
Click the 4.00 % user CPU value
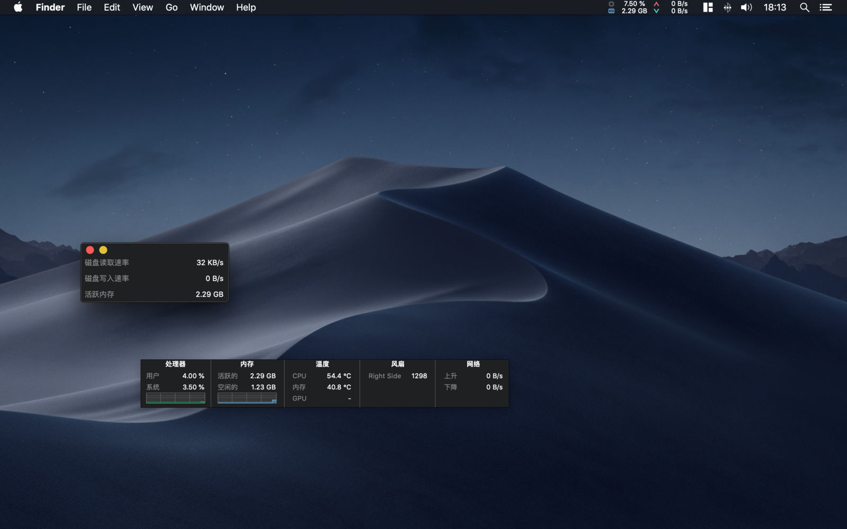point(193,376)
